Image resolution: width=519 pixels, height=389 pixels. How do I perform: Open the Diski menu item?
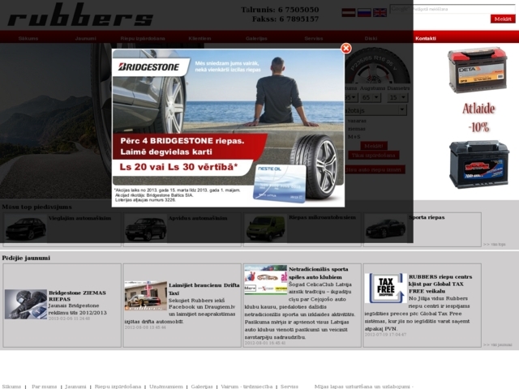(x=371, y=38)
